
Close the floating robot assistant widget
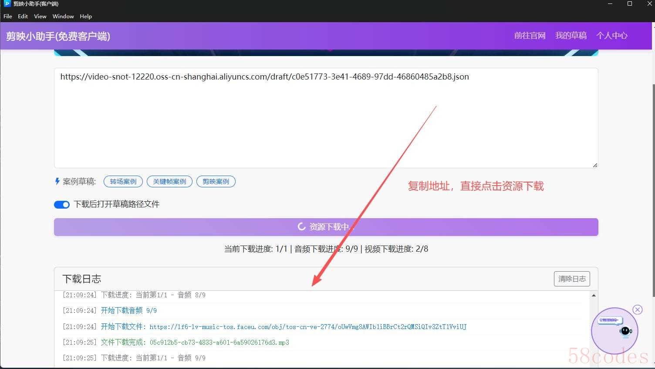tap(638, 309)
